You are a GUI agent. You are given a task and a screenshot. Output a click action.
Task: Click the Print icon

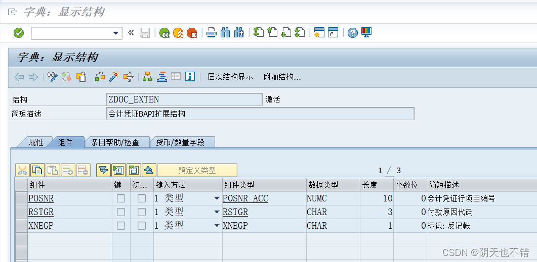(212, 33)
